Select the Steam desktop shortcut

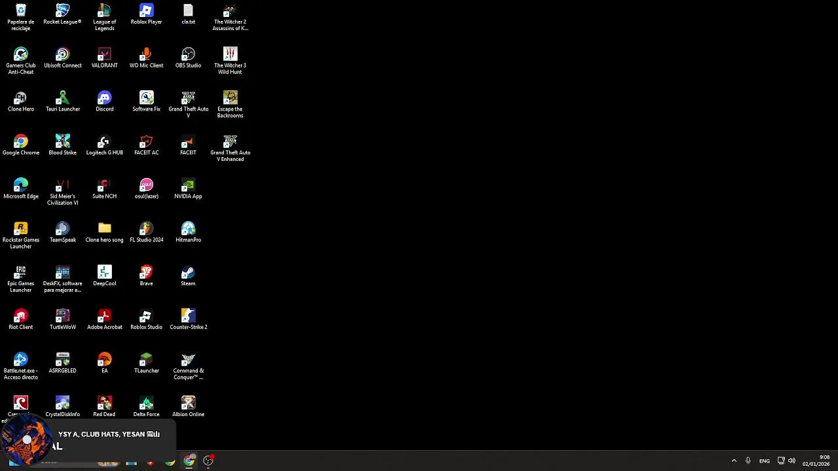click(189, 276)
